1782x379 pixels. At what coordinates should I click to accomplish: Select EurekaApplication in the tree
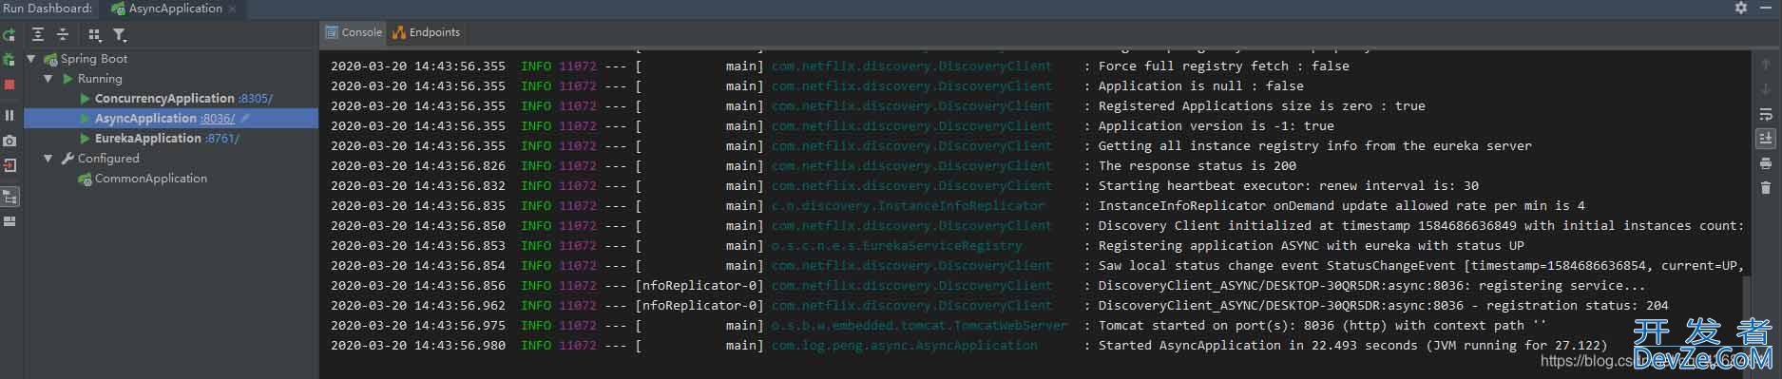point(147,139)
